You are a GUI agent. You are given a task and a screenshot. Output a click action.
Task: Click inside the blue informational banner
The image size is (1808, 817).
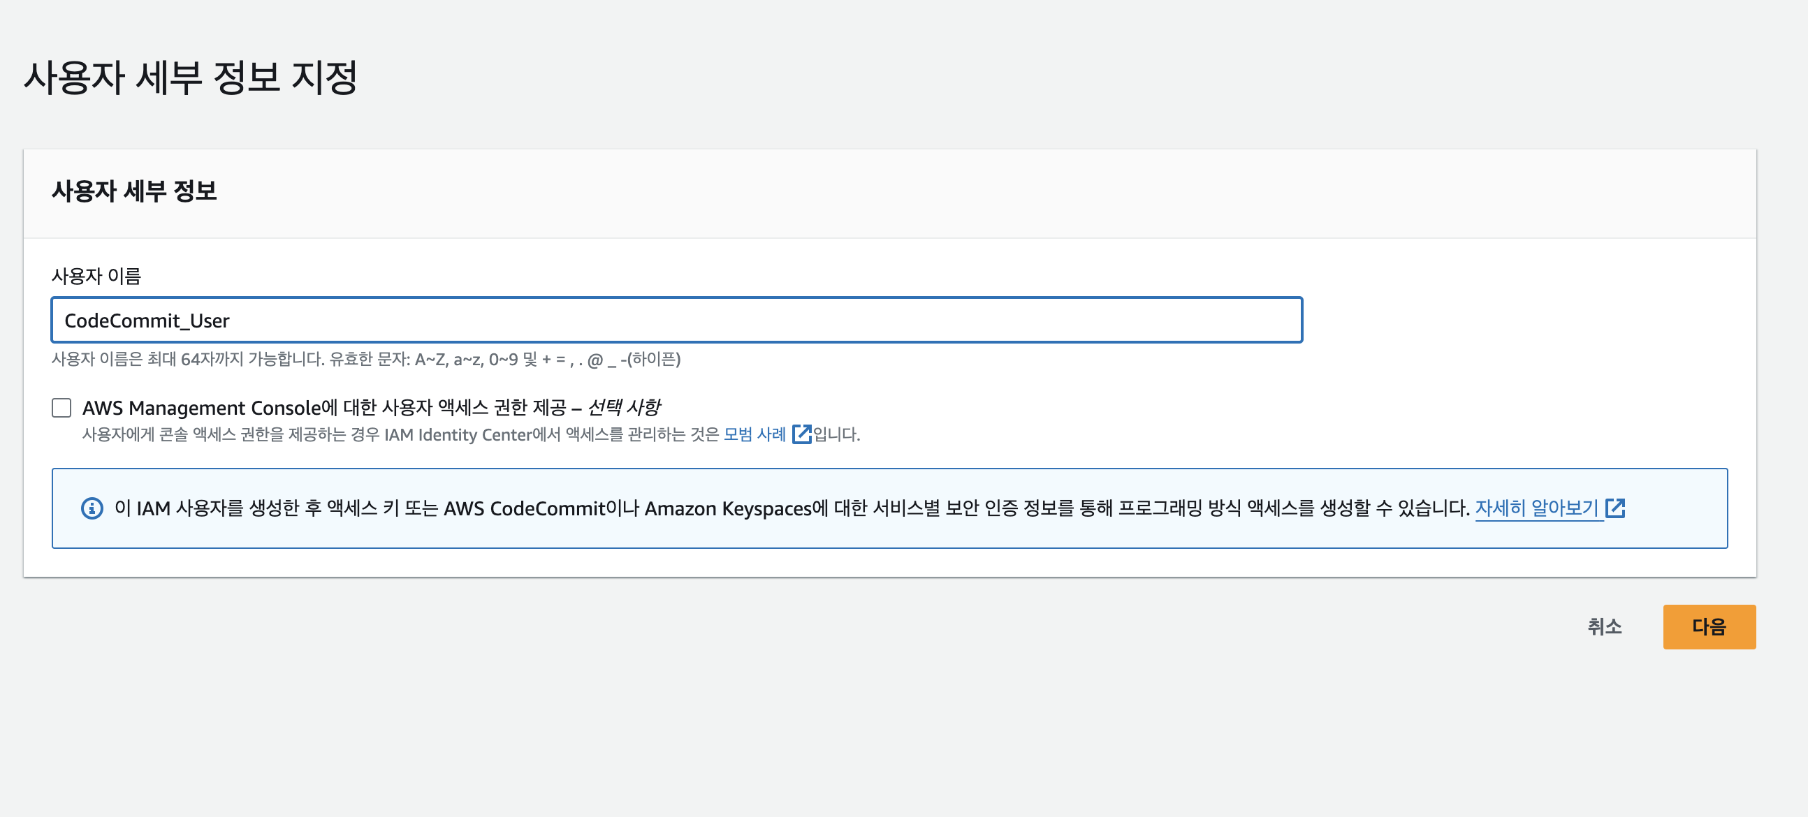(891, 508)
